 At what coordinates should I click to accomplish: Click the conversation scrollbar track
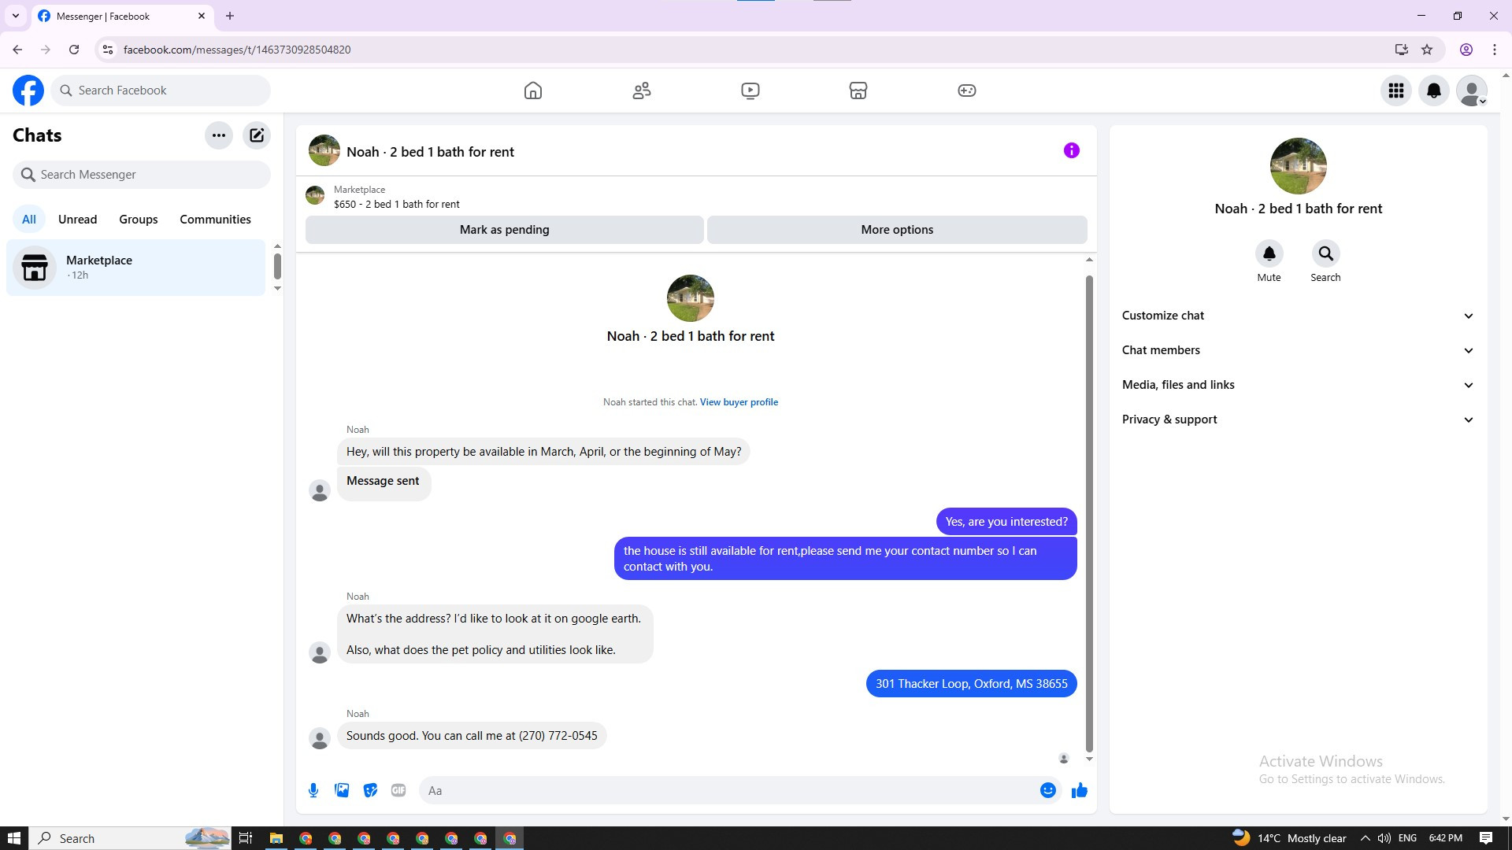point(1089,512)
